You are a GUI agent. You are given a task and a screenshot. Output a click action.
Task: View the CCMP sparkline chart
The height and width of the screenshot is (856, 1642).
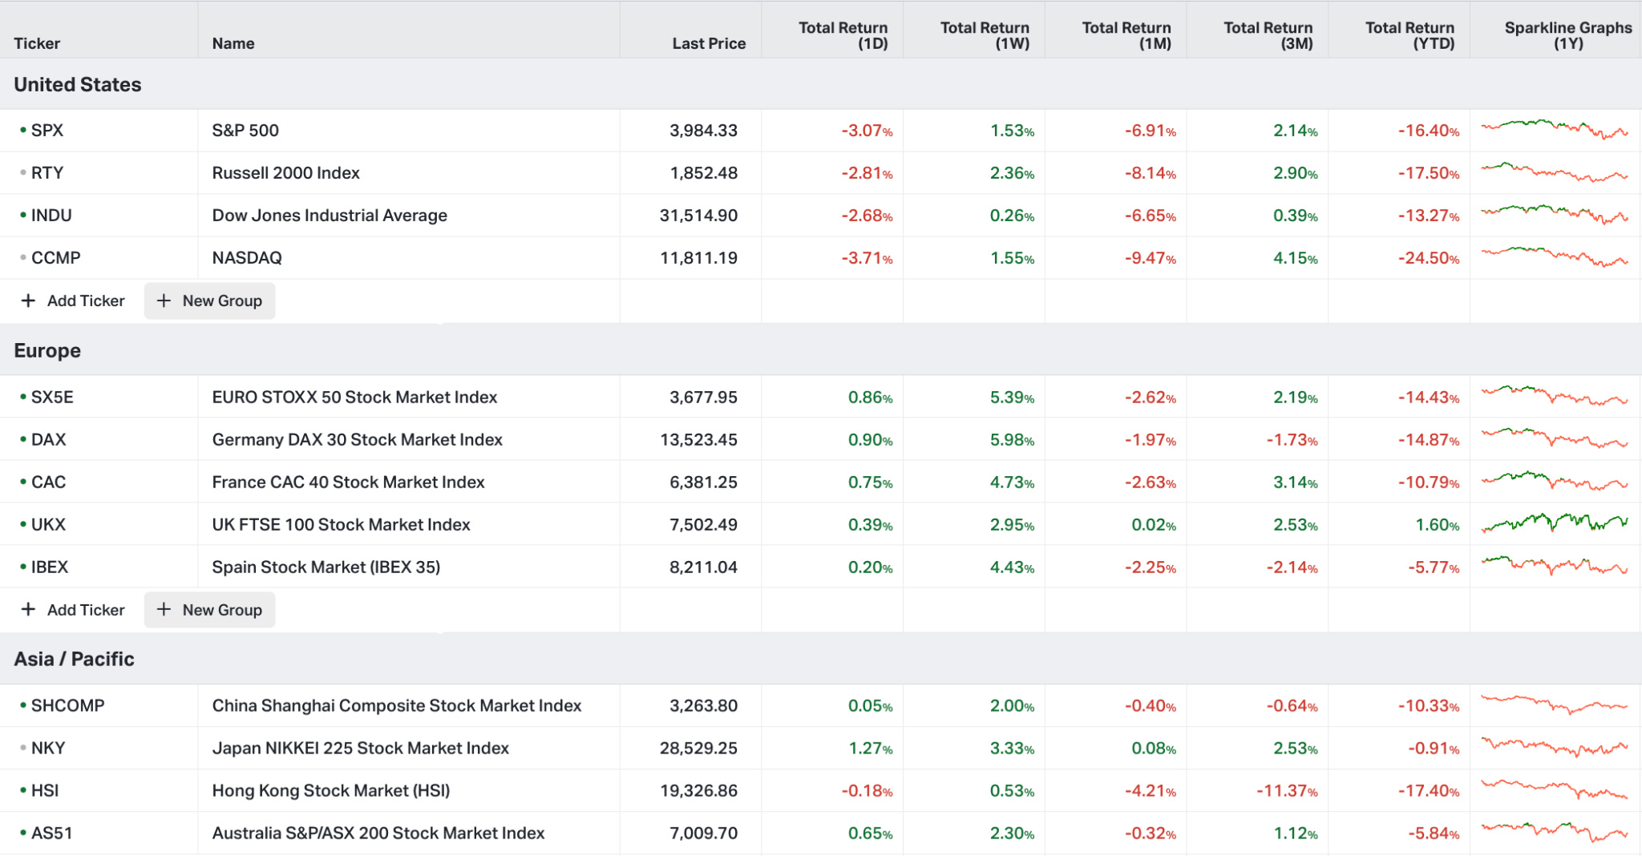(1555, 257)
